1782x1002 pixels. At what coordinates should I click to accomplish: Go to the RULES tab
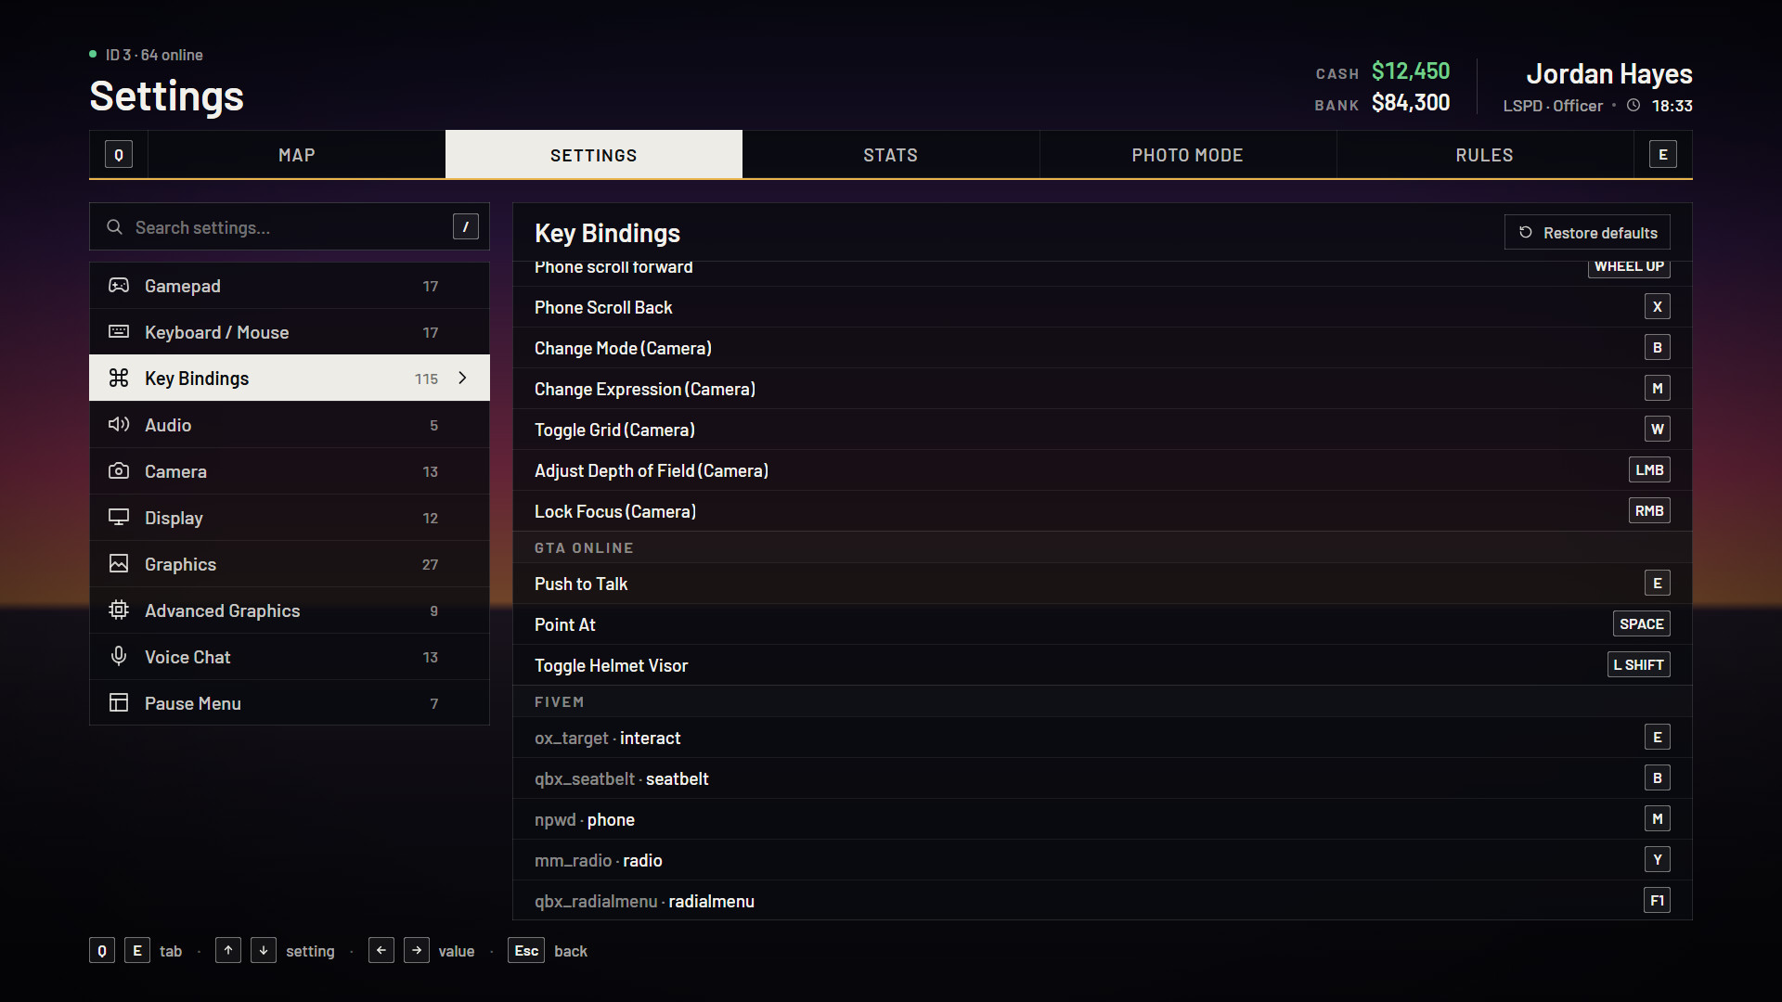[x=1485, y=155]
